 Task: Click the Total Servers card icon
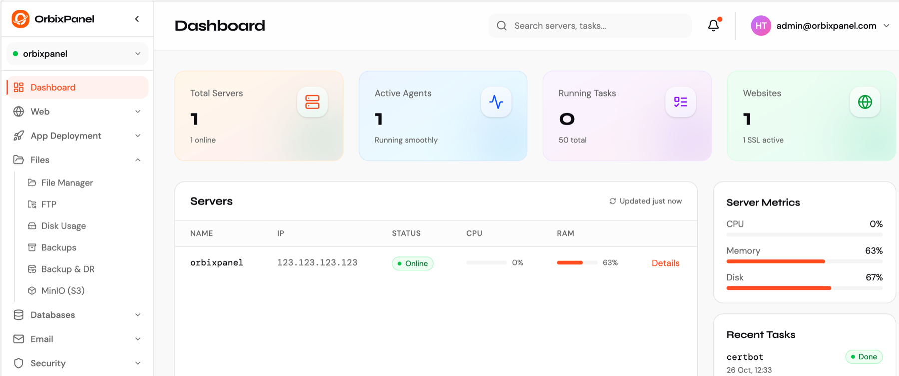coord(312,102)
